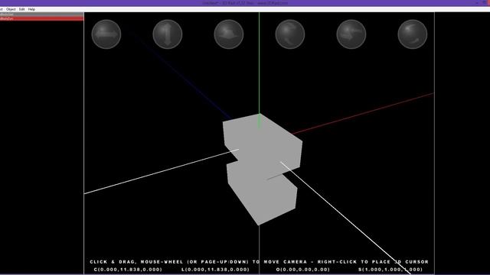The width and height of the screenshot is (490, 275).
Task: Click the vertical arrow camera control sphere
Action: [168, 34]
